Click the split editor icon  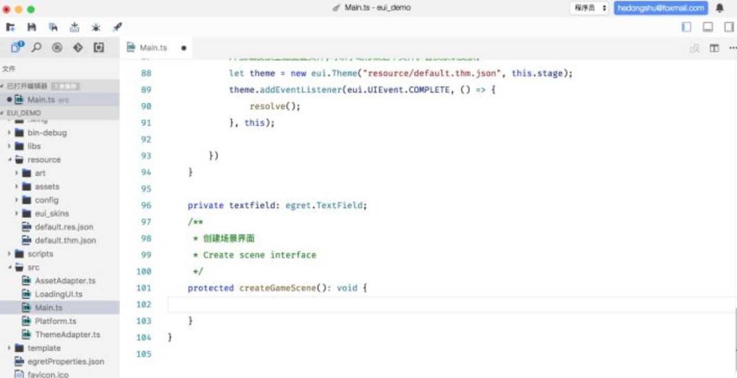click(714, 48)
